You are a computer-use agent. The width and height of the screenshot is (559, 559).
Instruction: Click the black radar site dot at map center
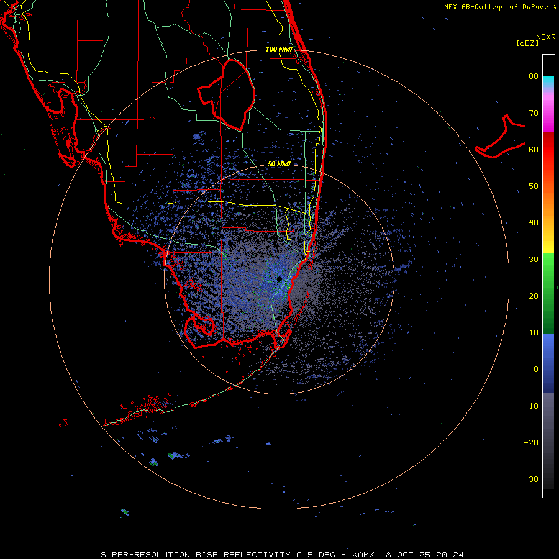279,279
